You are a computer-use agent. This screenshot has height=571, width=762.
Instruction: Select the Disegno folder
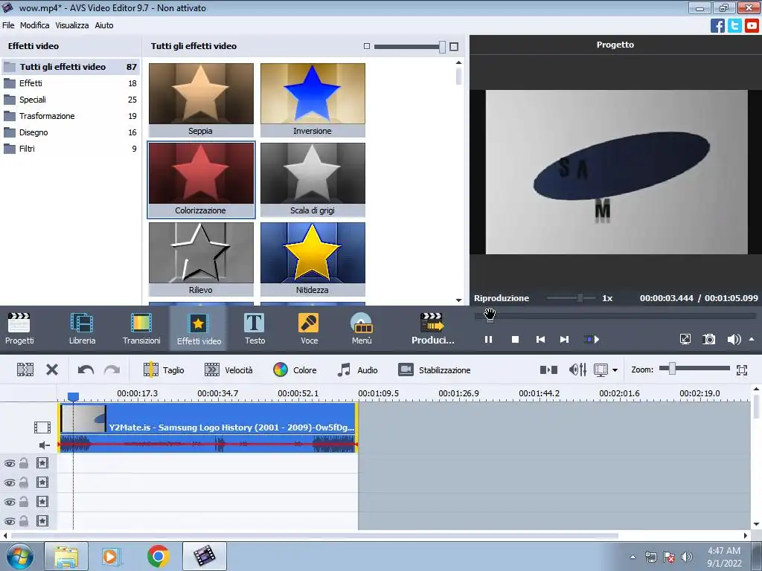click(71, 132)
